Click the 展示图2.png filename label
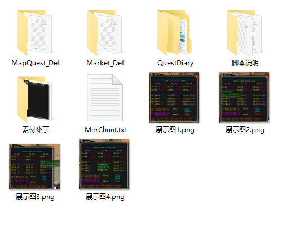282x226 pixels. click(x=245, y=130)
